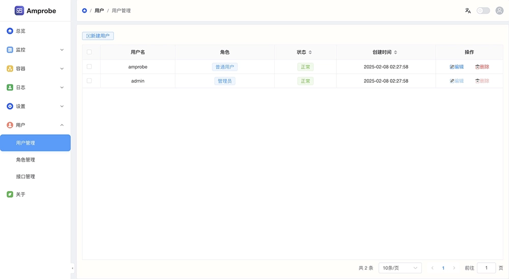Collapse the sidebar with the edge arrow
The image size is (509, 279).
tap(72, 268)
